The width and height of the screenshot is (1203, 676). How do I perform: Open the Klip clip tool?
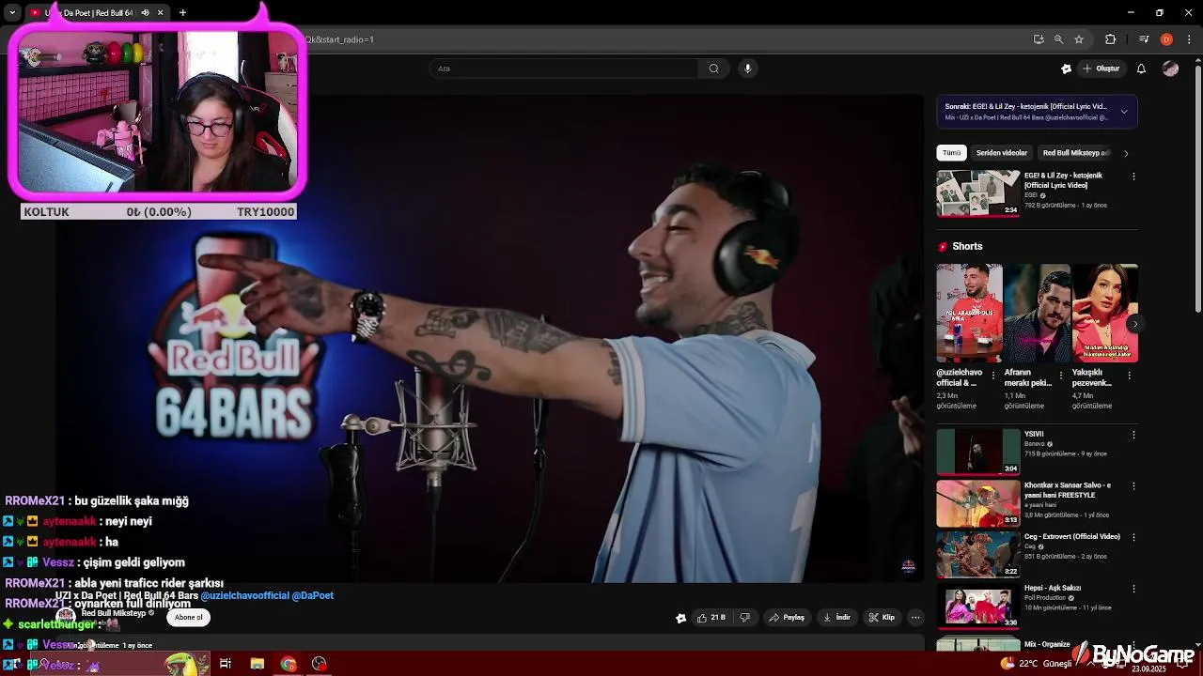[x=882, y=618]
